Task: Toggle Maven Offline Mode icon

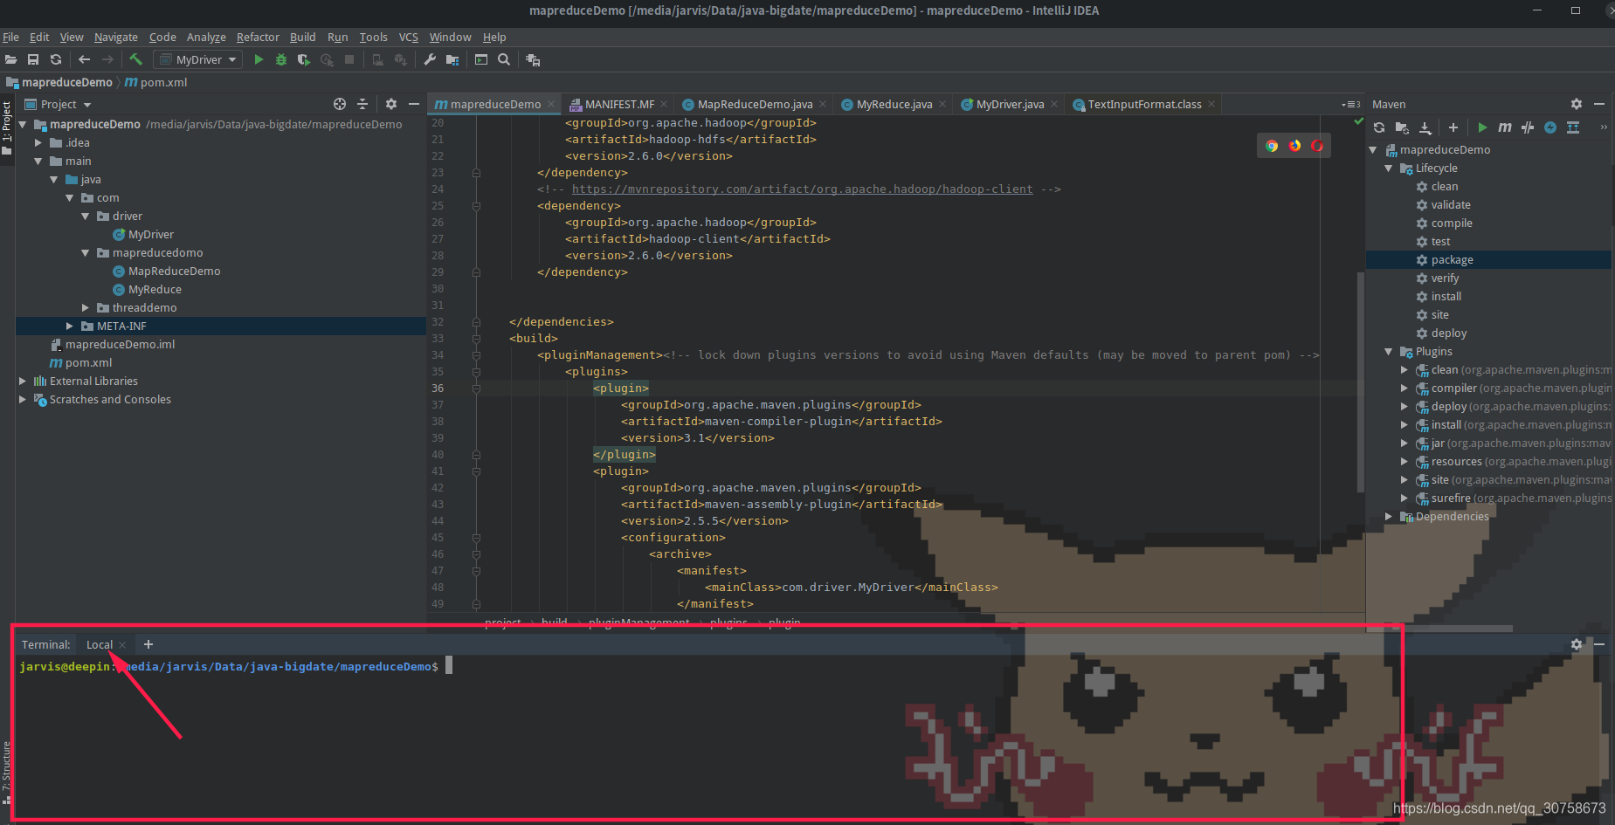Action: click(x=1528, y=127)
